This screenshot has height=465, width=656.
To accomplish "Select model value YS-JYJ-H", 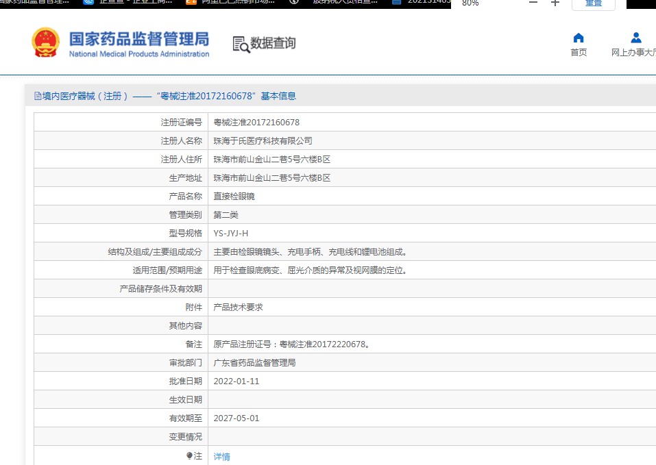I will coord(230,233).
